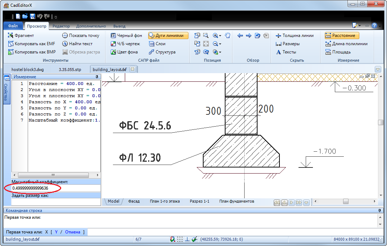
Task: Toggle Black background (Черный фон)
Action: coord(126,36)
